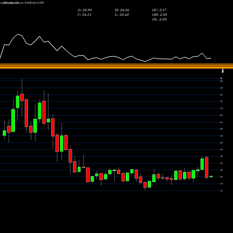Screen dimensions: 233x233
Task: Click the OH: 2.38 readout
Action: (x=159, y=15)
